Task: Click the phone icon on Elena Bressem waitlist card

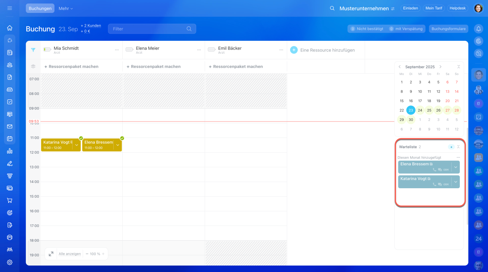Action: [435, 170]
